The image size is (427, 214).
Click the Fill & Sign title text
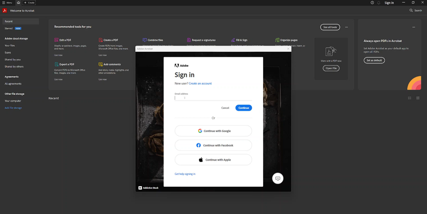(x=242, y=40)
